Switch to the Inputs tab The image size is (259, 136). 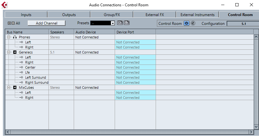(x=26, y=14)
